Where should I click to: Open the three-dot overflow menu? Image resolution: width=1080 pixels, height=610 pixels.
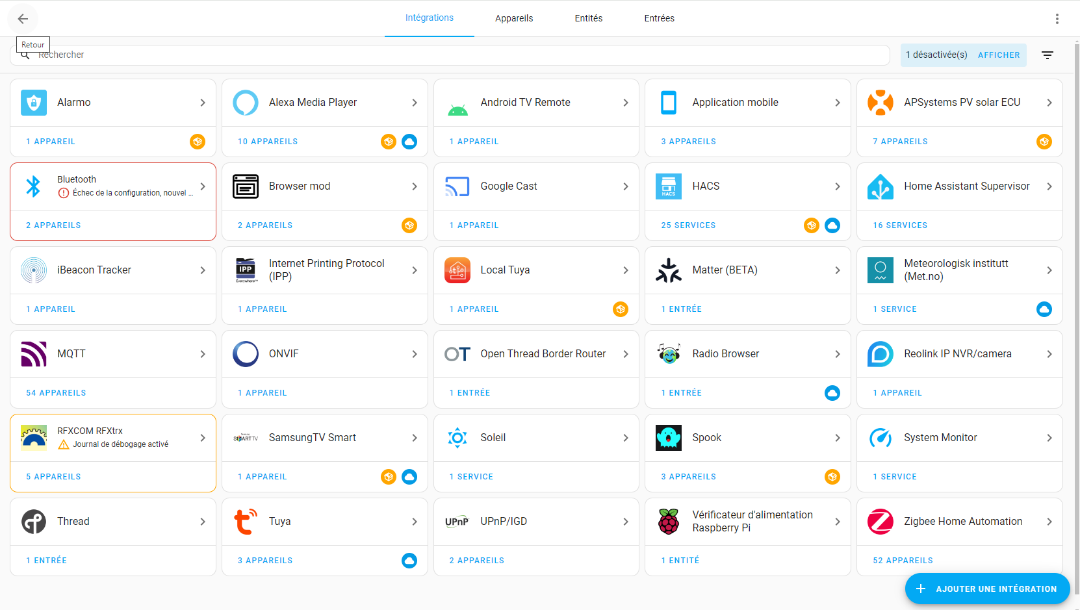pos(1057,19)
